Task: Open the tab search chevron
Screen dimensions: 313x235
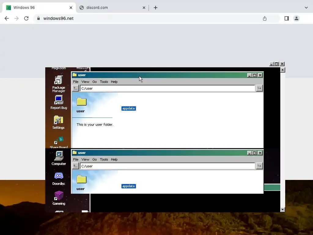Action: coord(306,8)
